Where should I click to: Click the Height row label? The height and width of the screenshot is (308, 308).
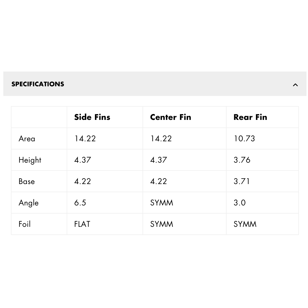point(30,160)
